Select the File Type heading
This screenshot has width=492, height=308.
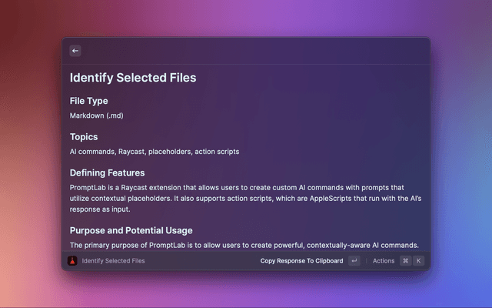coord(89,101)
